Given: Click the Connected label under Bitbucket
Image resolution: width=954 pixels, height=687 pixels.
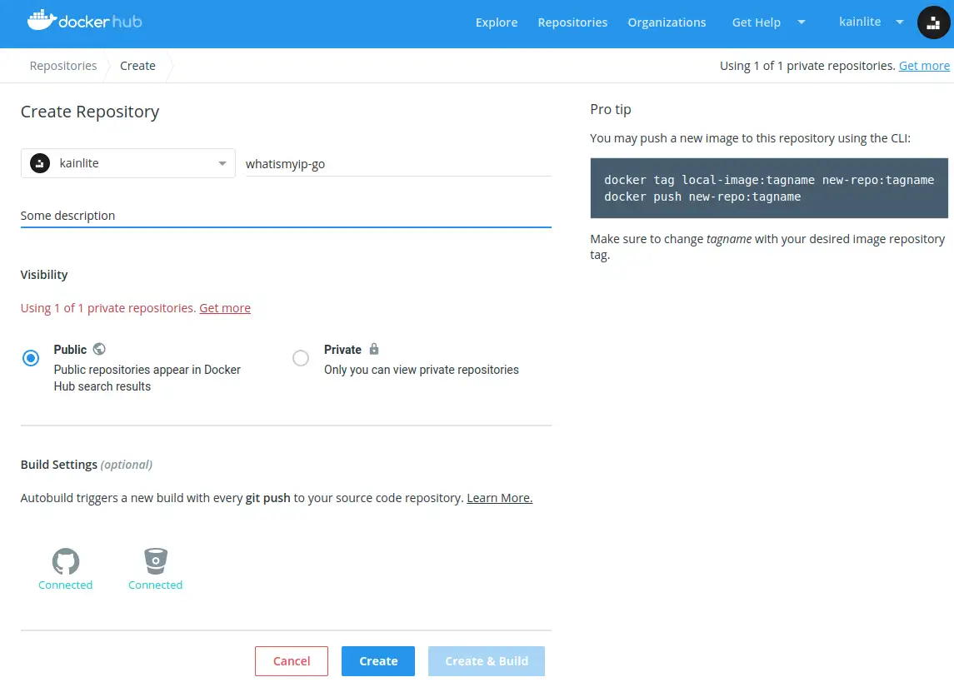Looking at the screenshot, I should 156,585.
